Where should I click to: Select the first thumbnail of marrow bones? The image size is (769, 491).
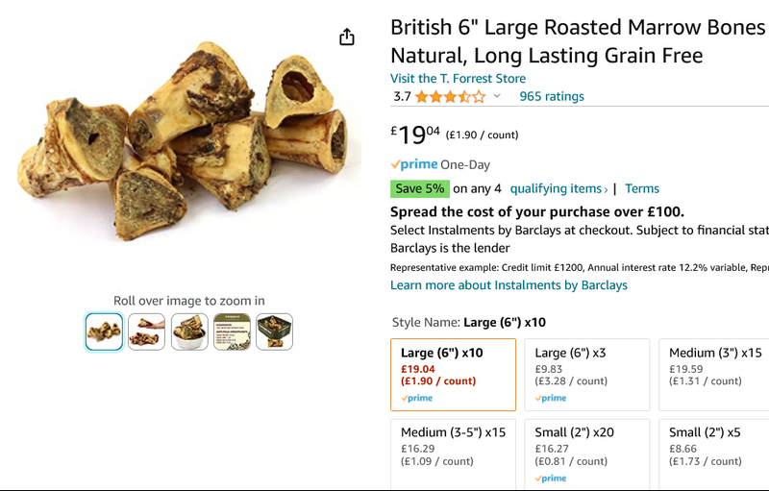pyautogui.click(x=104, y=331)
